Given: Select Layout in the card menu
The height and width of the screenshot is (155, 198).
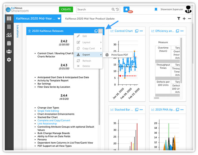Looking at the screenshot, I should 88,42.
